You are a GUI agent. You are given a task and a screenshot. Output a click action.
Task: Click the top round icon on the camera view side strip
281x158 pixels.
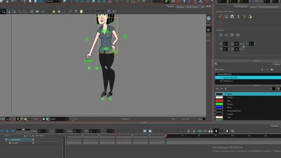(209, 18)
